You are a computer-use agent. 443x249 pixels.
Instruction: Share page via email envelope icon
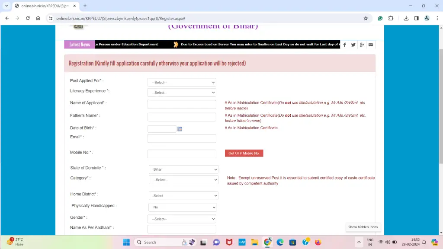371,45
